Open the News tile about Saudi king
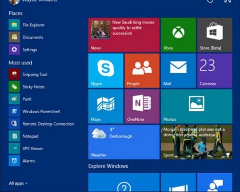The width and height of the screenshot is (240, 192). click(x=124, y=35)
